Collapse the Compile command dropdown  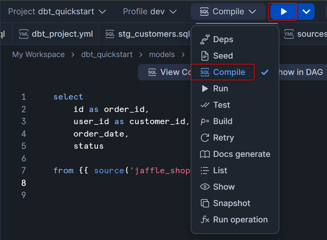click(x=228, y=12)
